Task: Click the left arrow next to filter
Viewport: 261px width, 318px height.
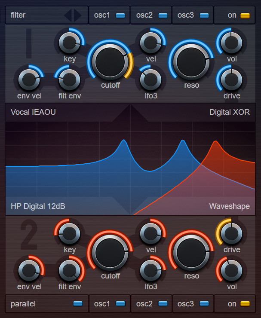Action: pyautogui.click(x=68, y=15)
